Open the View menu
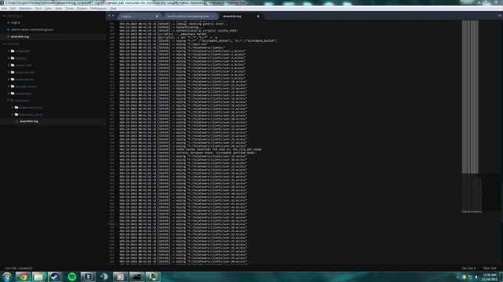Viewport: 503px width, 282px height. [x=48, y=9]
